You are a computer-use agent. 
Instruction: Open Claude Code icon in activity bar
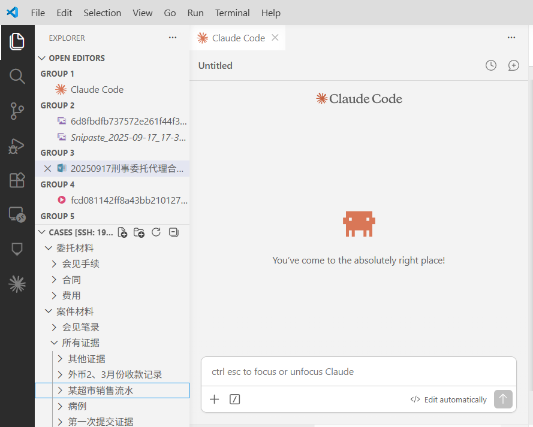click(17, 284)
